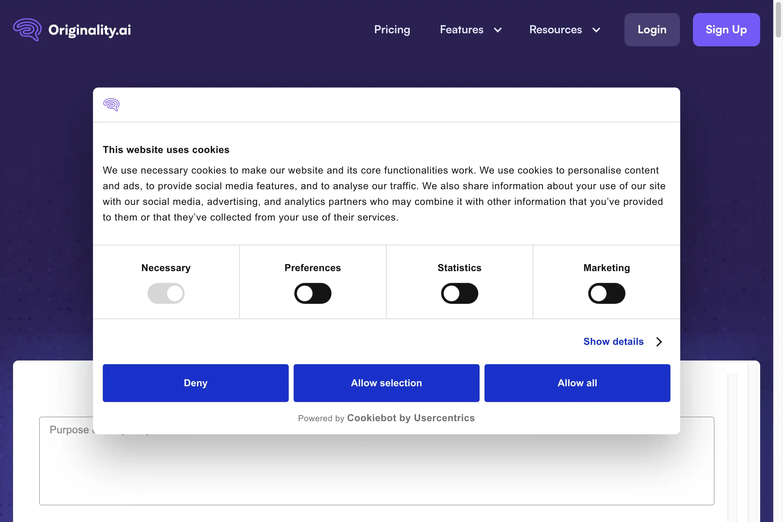Click the Necessary category label
The height and width of the screenshot is (522, 783).
click(x=166, y=268)
